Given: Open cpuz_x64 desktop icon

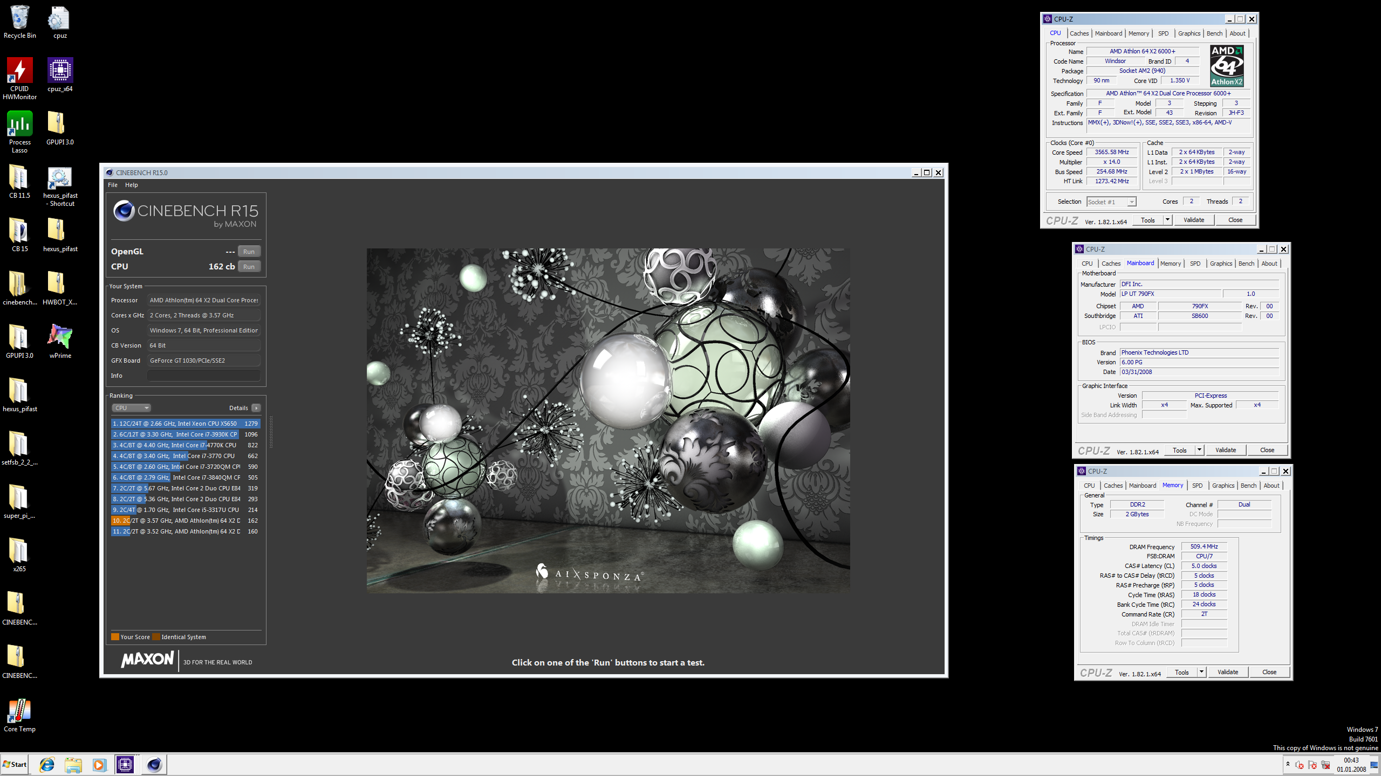Looking at the screenshot, I should 60,75.
